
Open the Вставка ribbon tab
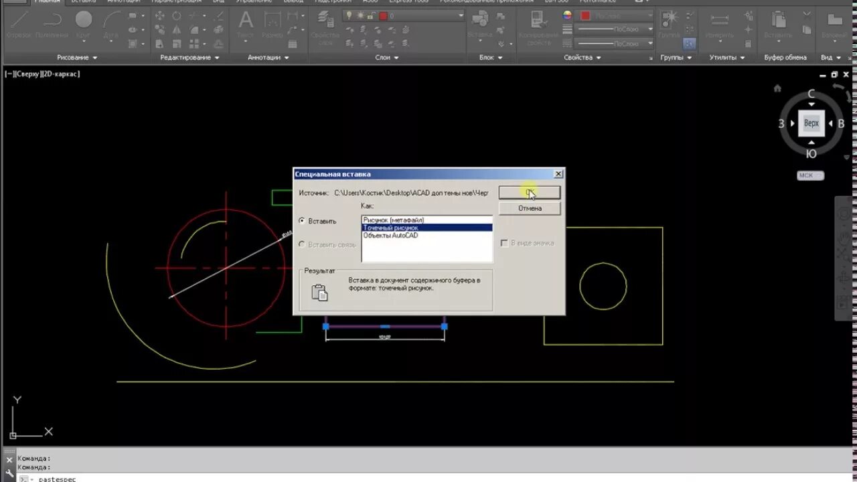(84, 2)
